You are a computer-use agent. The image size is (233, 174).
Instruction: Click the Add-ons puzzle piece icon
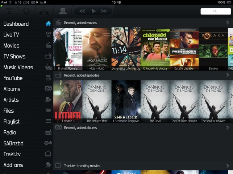[x=48, y=165]
